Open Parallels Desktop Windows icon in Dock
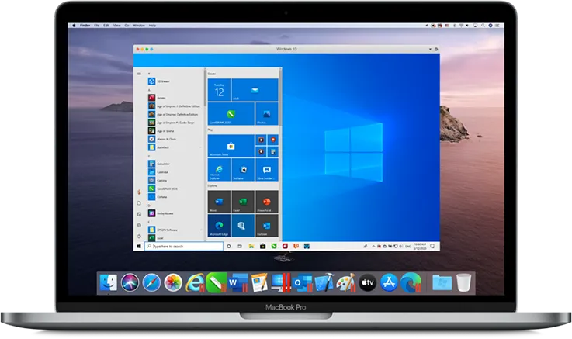 [x=281, y=282]
